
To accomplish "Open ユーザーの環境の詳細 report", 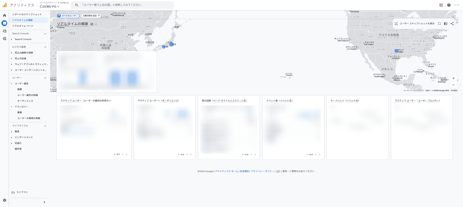I will pyautogui.click(x=29, y=118).
